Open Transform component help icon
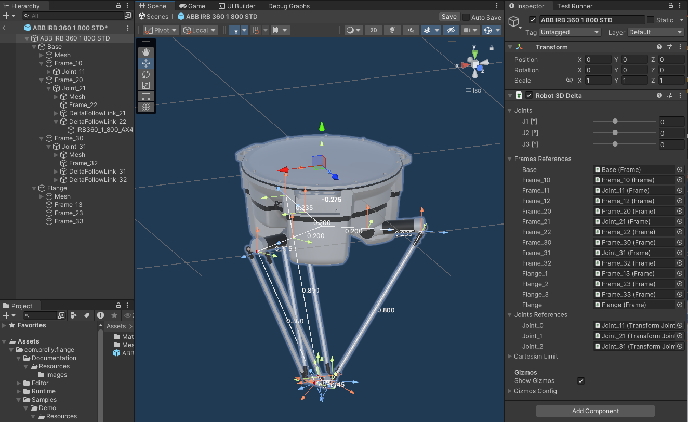 click(659, 47)
